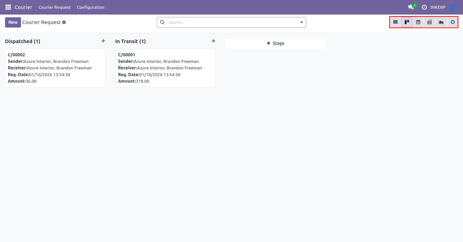The width and height of the screenshot is (463, 242).
Task: Switch to calendar view
Action: coord(418,22)
